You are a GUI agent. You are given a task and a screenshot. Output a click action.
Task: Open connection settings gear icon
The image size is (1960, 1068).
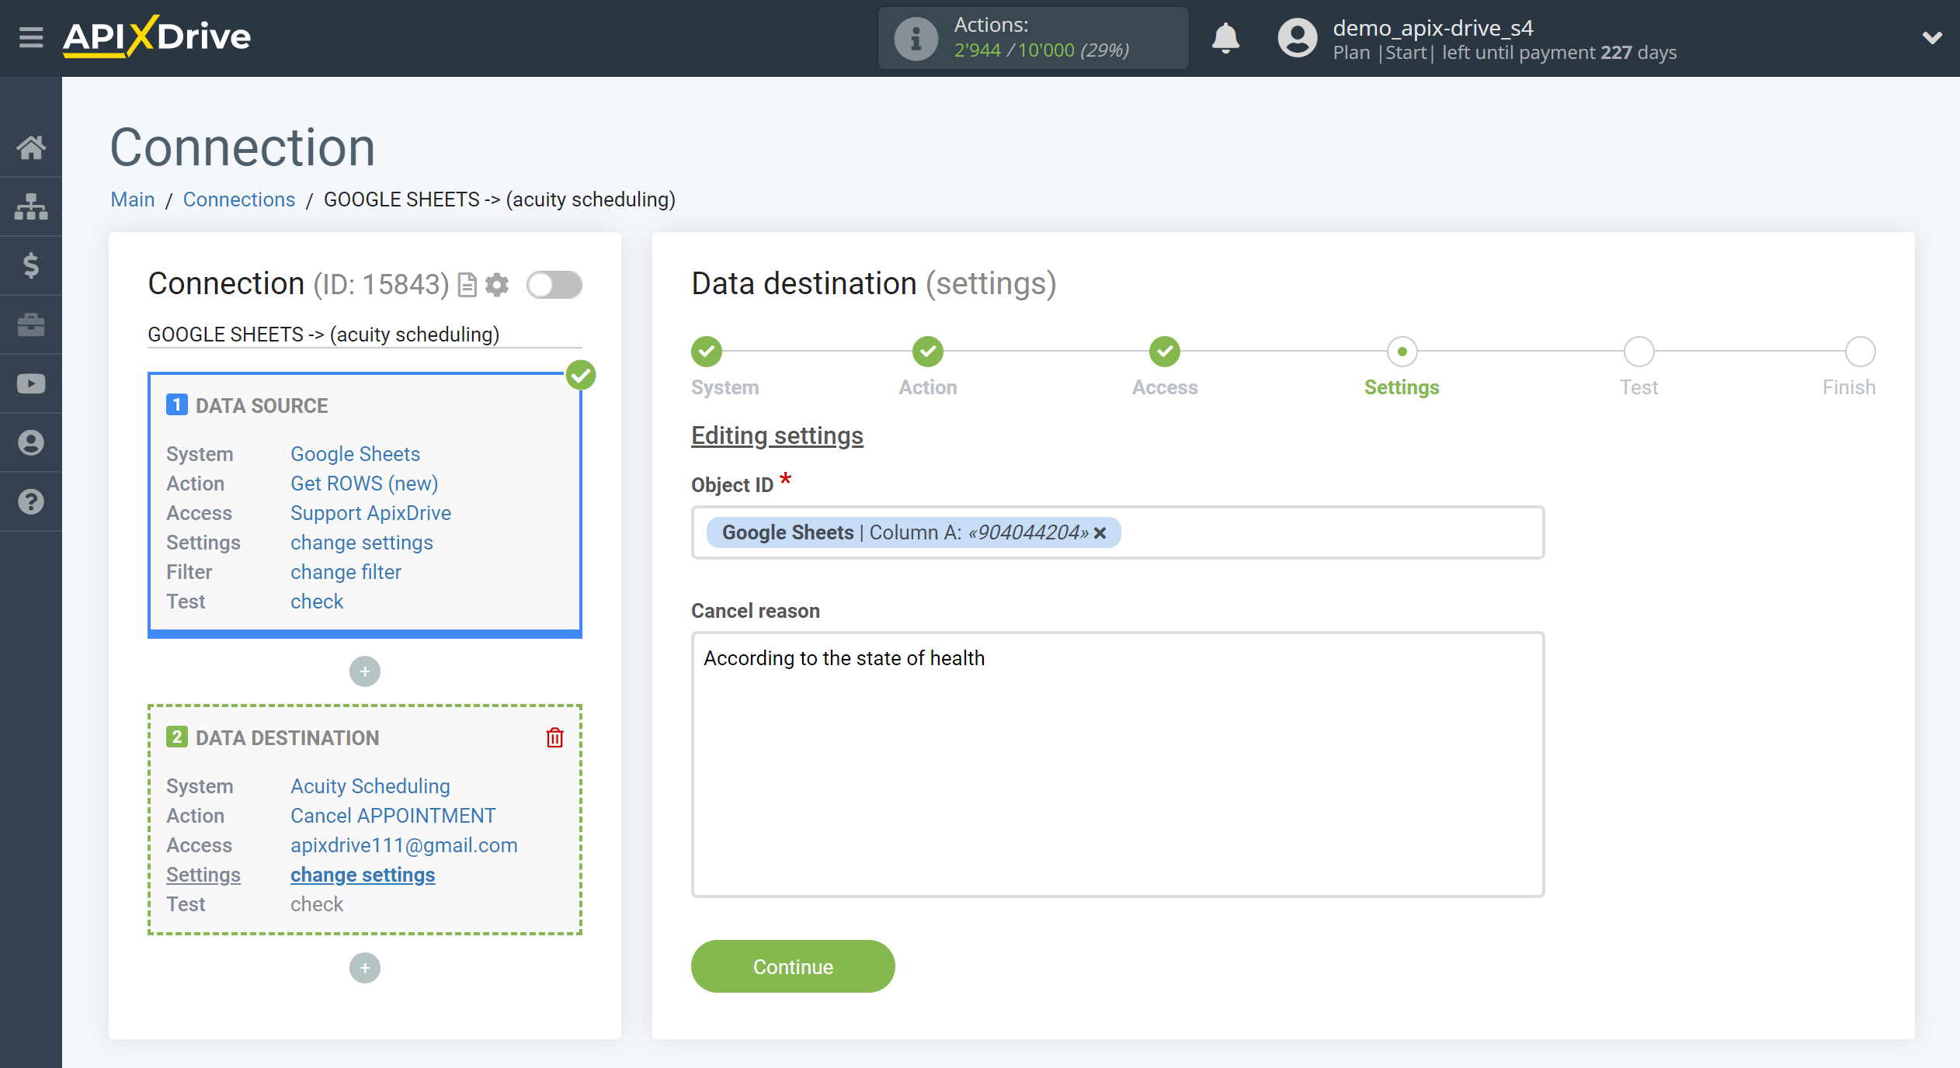(x=497, y=285)
